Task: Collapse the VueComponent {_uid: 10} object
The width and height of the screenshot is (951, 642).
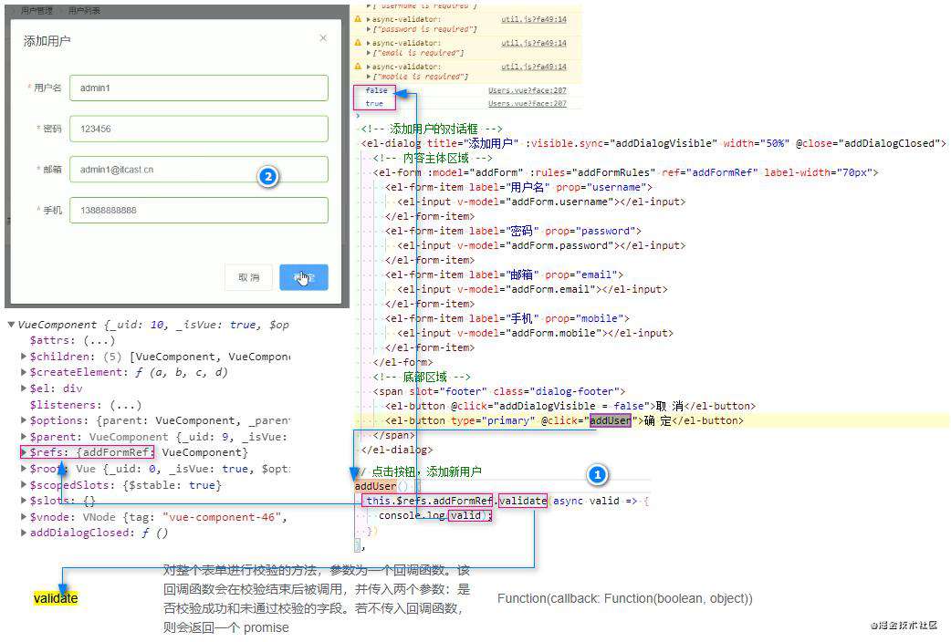Action: click(11, 325)
